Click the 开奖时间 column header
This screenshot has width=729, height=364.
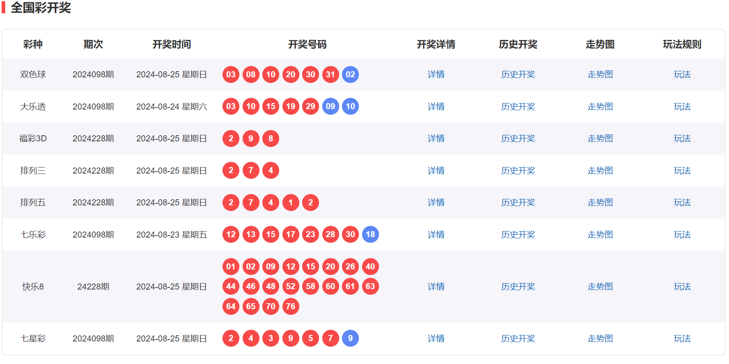[172, 44]
